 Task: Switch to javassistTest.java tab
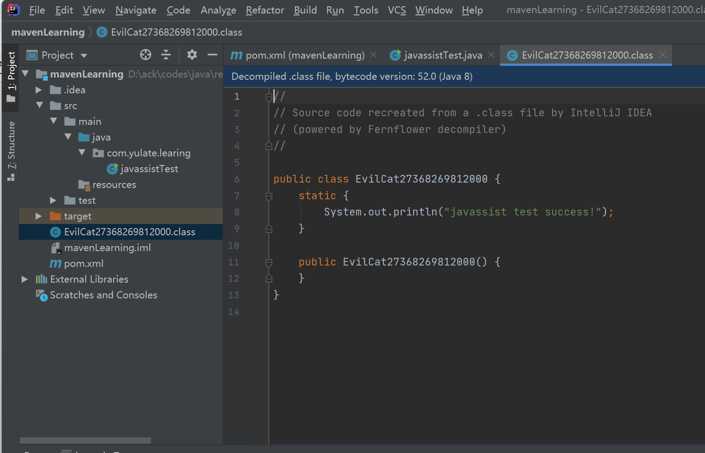443,55
